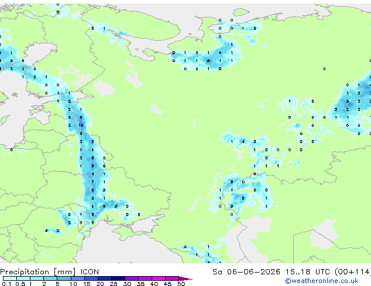Click the '7' precipitation value on the map
This screenshot has height=286, width=371.
click(92, 182)
